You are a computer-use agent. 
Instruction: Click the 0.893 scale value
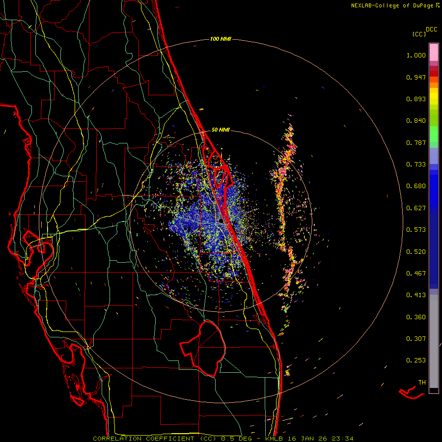click(x=416, y=99)
